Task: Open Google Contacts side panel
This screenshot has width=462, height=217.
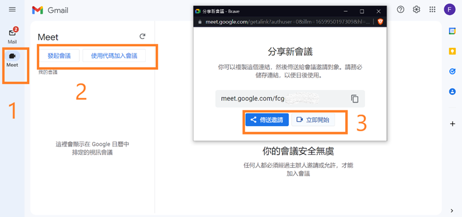Action: 453,91
